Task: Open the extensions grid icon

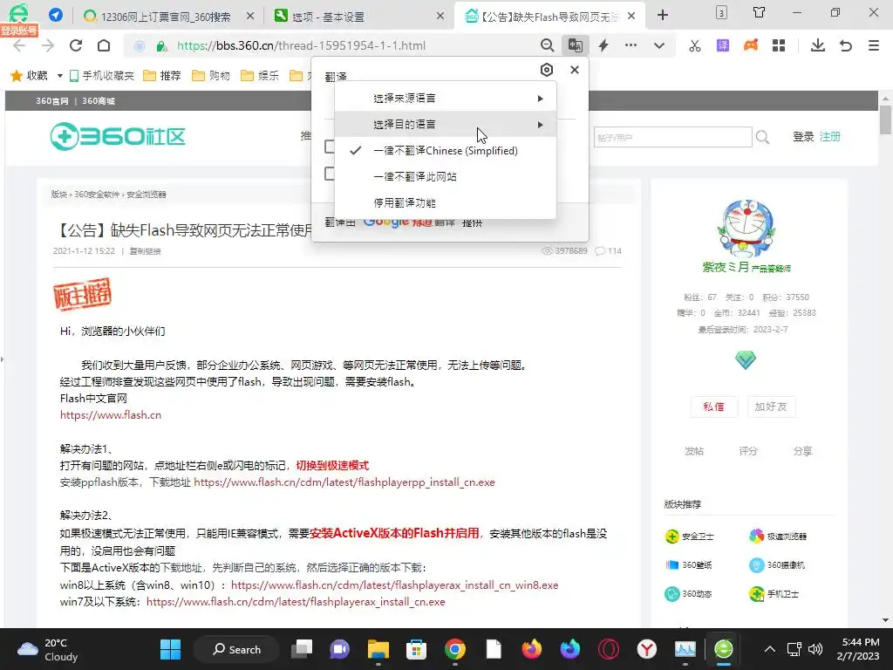Action: pos(779,45)
